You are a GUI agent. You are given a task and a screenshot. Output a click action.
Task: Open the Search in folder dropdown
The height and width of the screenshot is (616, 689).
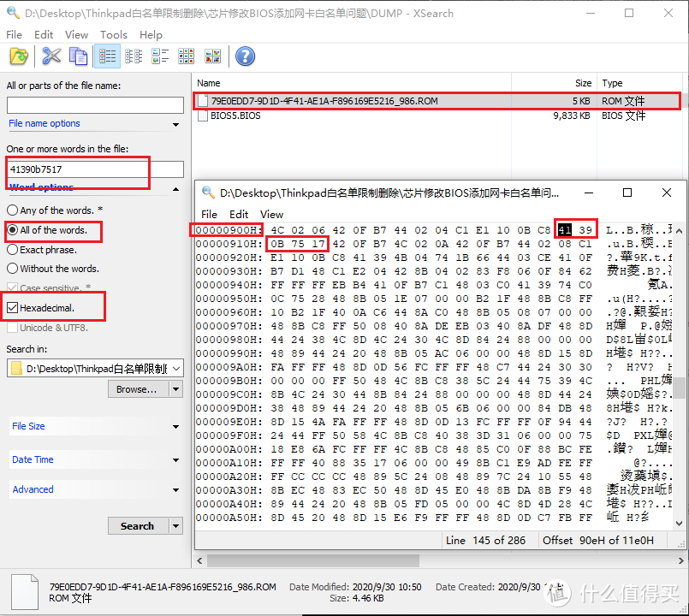176,368
